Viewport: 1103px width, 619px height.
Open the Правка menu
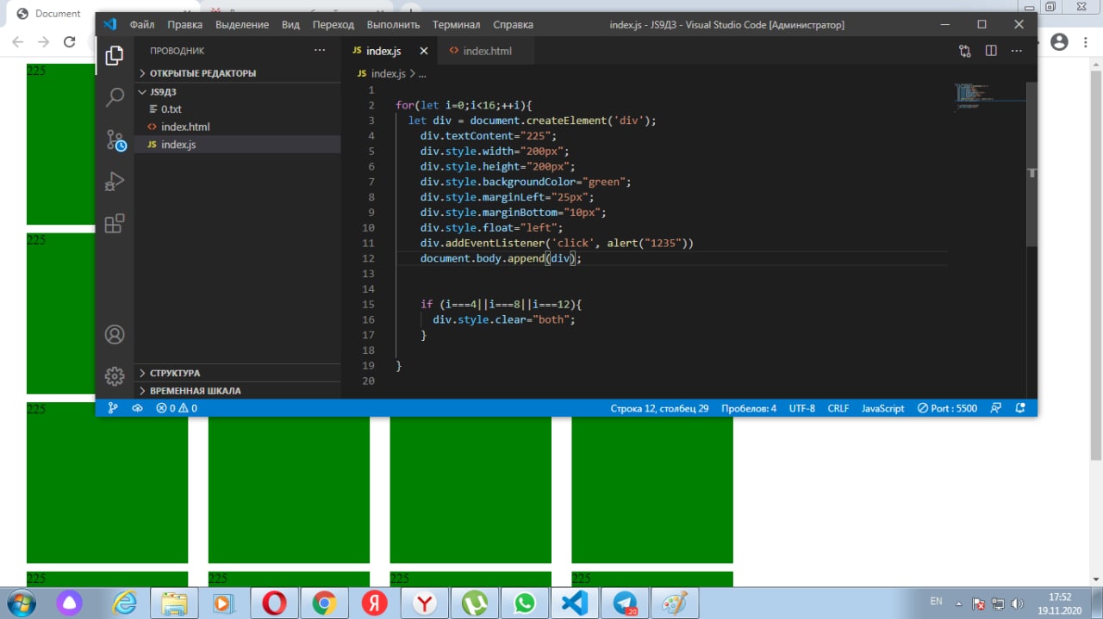click(x=184, y=25)
